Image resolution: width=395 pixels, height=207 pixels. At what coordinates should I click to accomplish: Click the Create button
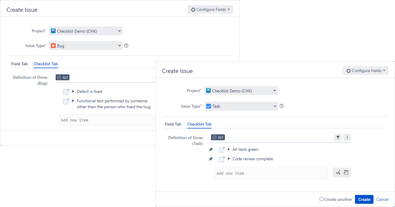[x=364, y=199]
